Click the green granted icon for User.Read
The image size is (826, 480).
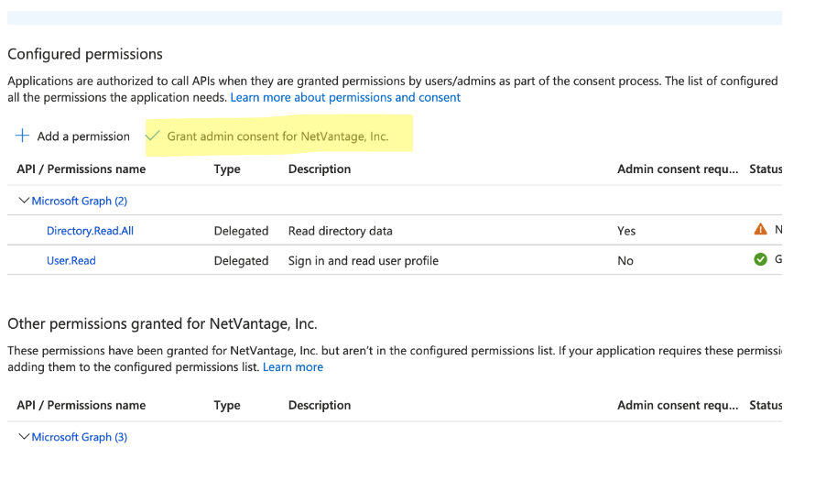pos(760,260)
